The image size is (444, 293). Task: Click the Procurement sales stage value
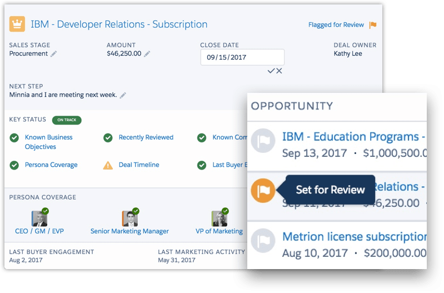point(28,53)
